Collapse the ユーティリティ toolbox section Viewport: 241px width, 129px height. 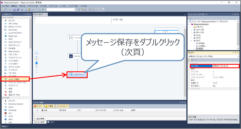(x=3, y=18)
